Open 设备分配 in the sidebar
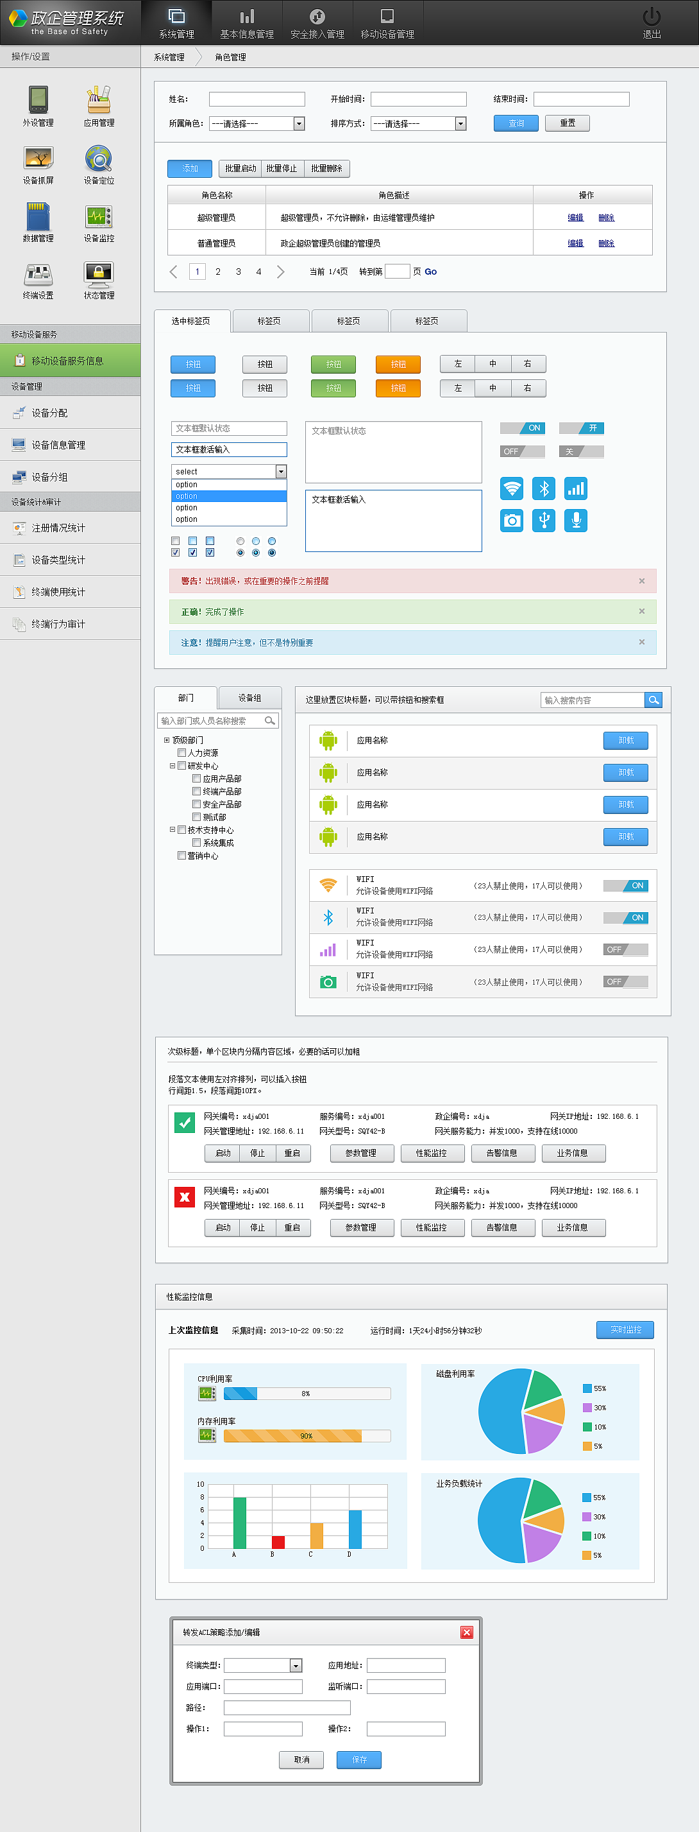699x1832 pixels. click(71, 413)
